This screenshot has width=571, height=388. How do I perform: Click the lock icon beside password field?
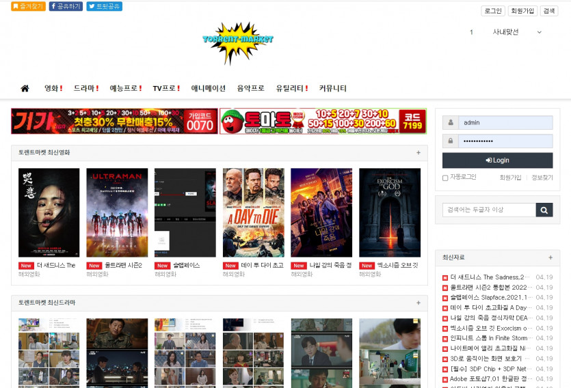[x=450, y=141]
